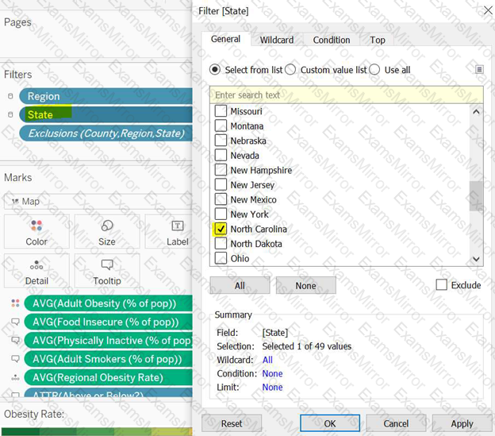Select the Region filter pill

click(106, 96)
